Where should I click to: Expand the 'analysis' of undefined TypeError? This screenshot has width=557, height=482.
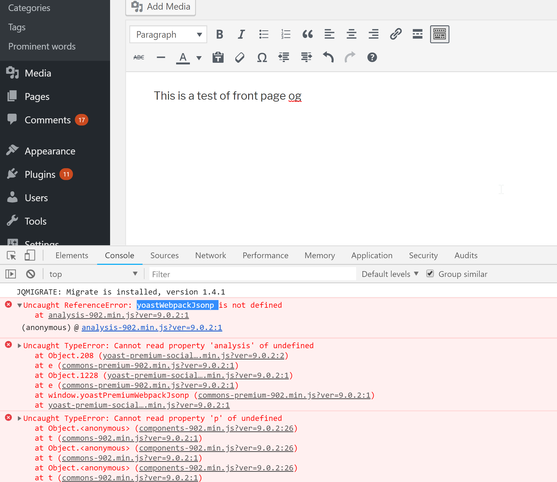click(19, 346)
